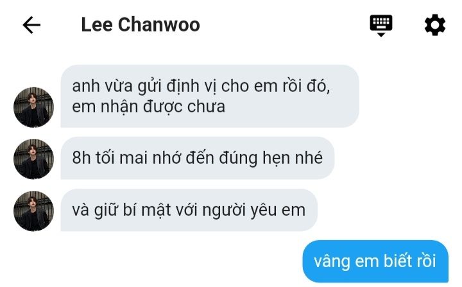
Task: Hide the keyboard with the keyboard icon
Action: [381, 26]
